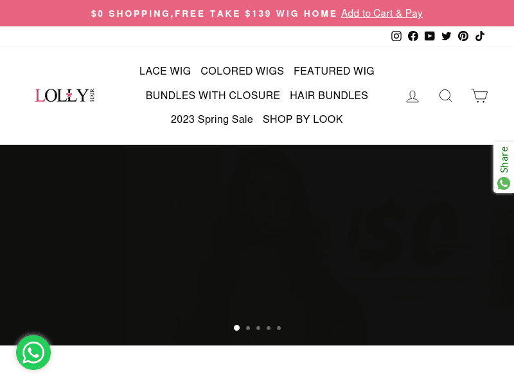Image resolution: width=514 pixels, height=386 pixels.
Task: Go to BUNDLES WITH CLOSURE
Action: point(213,95)
